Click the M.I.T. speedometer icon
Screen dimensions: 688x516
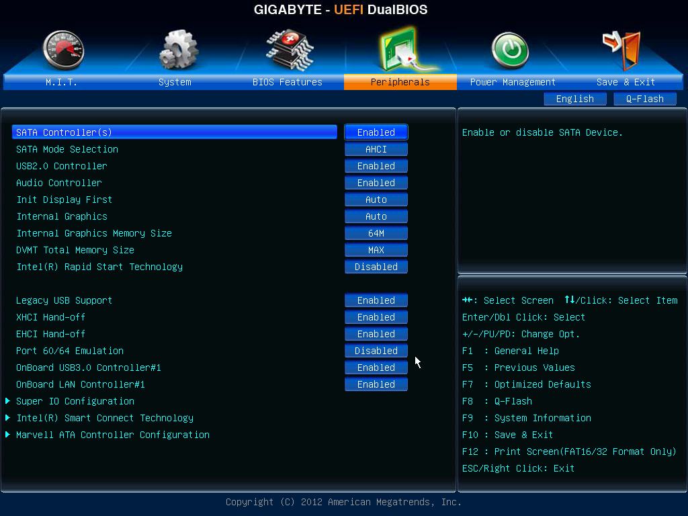[x=64, y=50]
